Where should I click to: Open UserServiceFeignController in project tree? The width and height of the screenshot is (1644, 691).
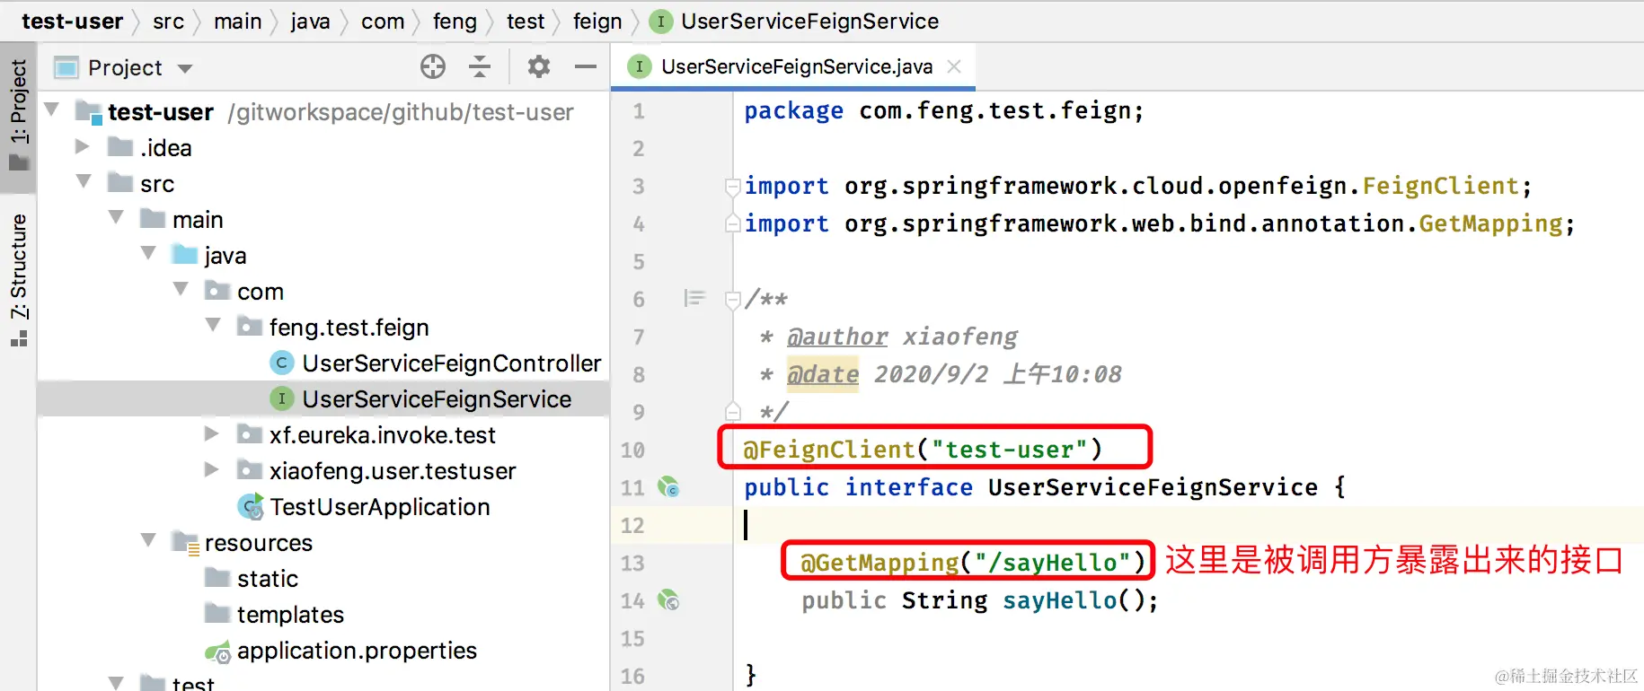(451, 363)
